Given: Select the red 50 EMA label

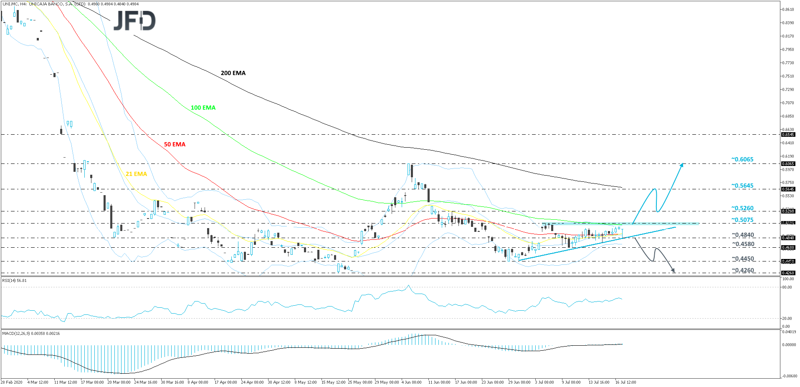Looking at the screenshot, I should pyautogui.click(x=175, y=144).
